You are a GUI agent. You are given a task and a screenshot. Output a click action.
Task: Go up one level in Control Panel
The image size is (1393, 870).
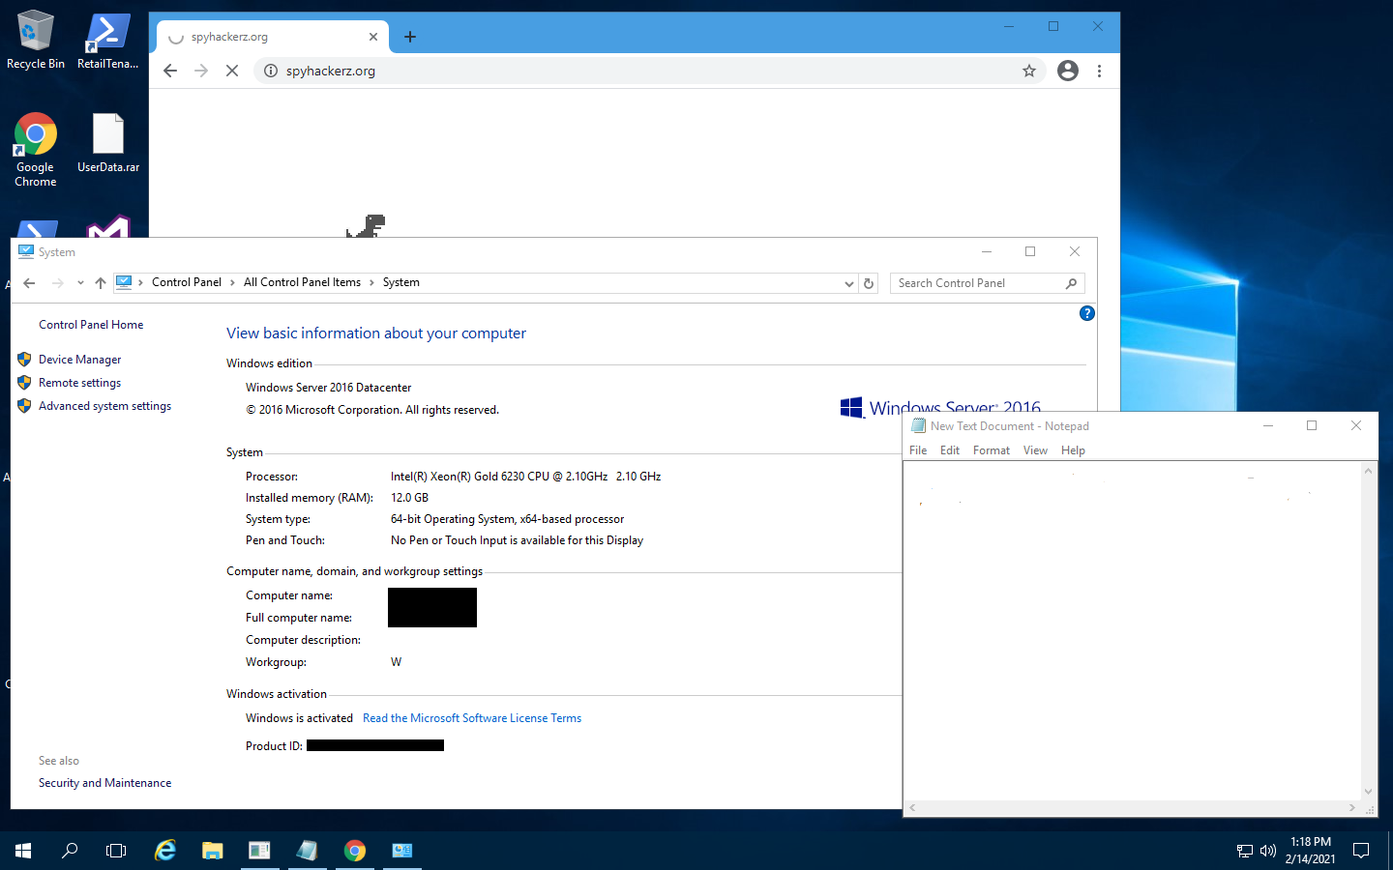click(x=101, y=283)
